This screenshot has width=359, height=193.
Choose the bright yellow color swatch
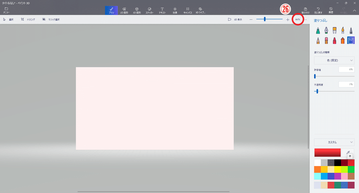click(337, 169)
